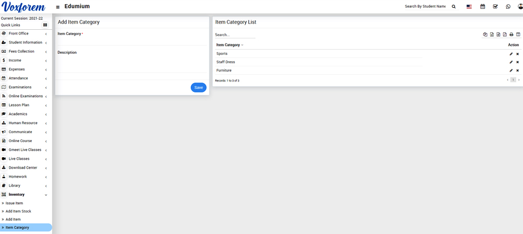Delete the Furniture category
The height and width of the screenshot is (234, 523).
518,71
